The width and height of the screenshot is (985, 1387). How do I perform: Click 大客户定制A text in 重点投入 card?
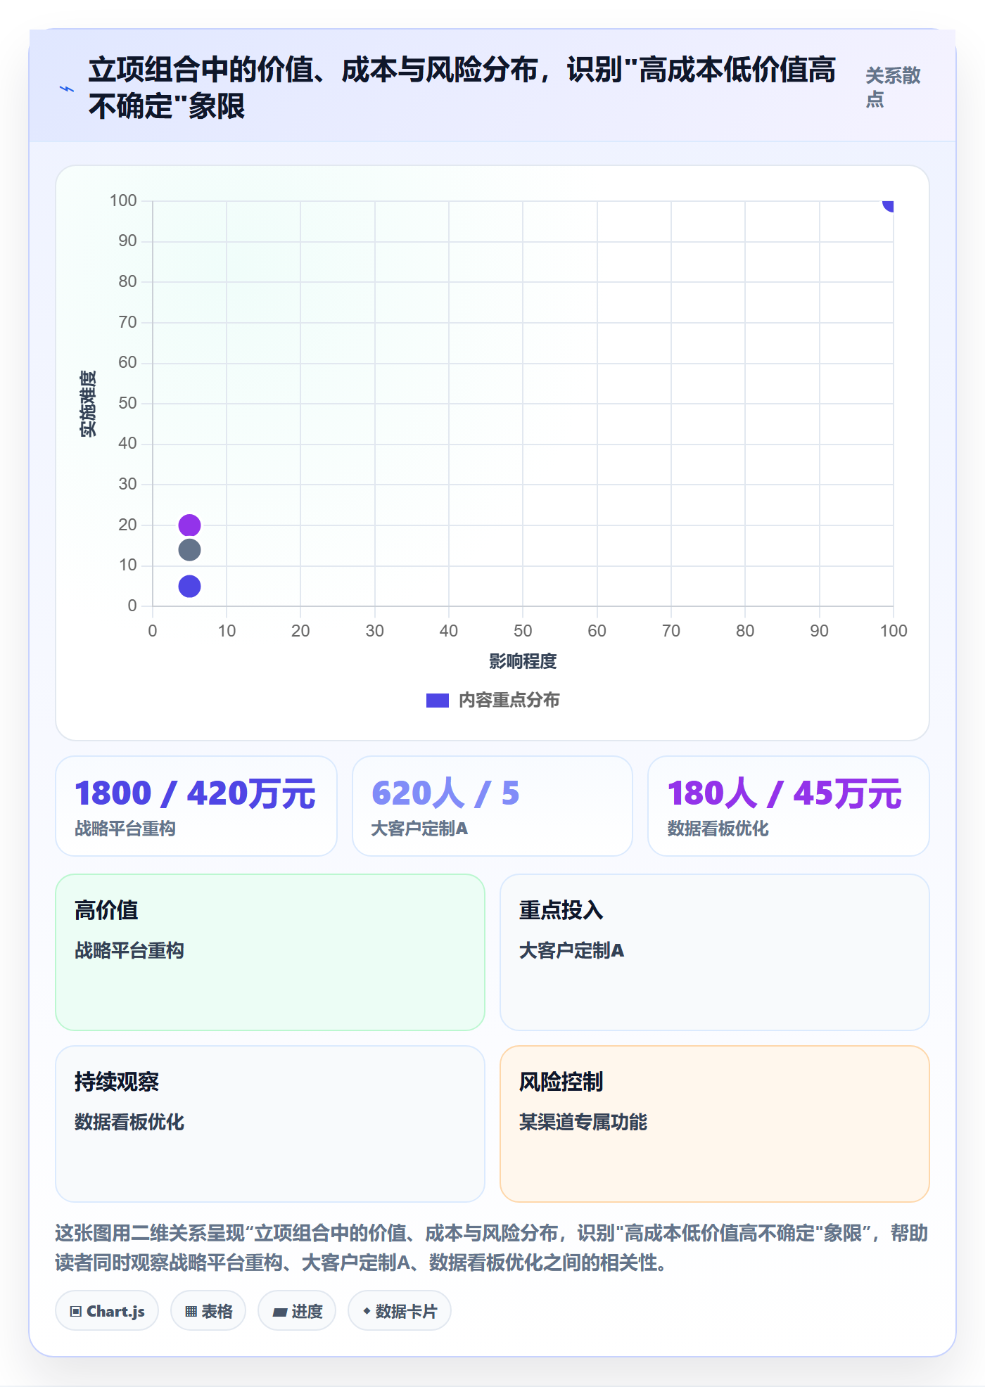point(571,951)
